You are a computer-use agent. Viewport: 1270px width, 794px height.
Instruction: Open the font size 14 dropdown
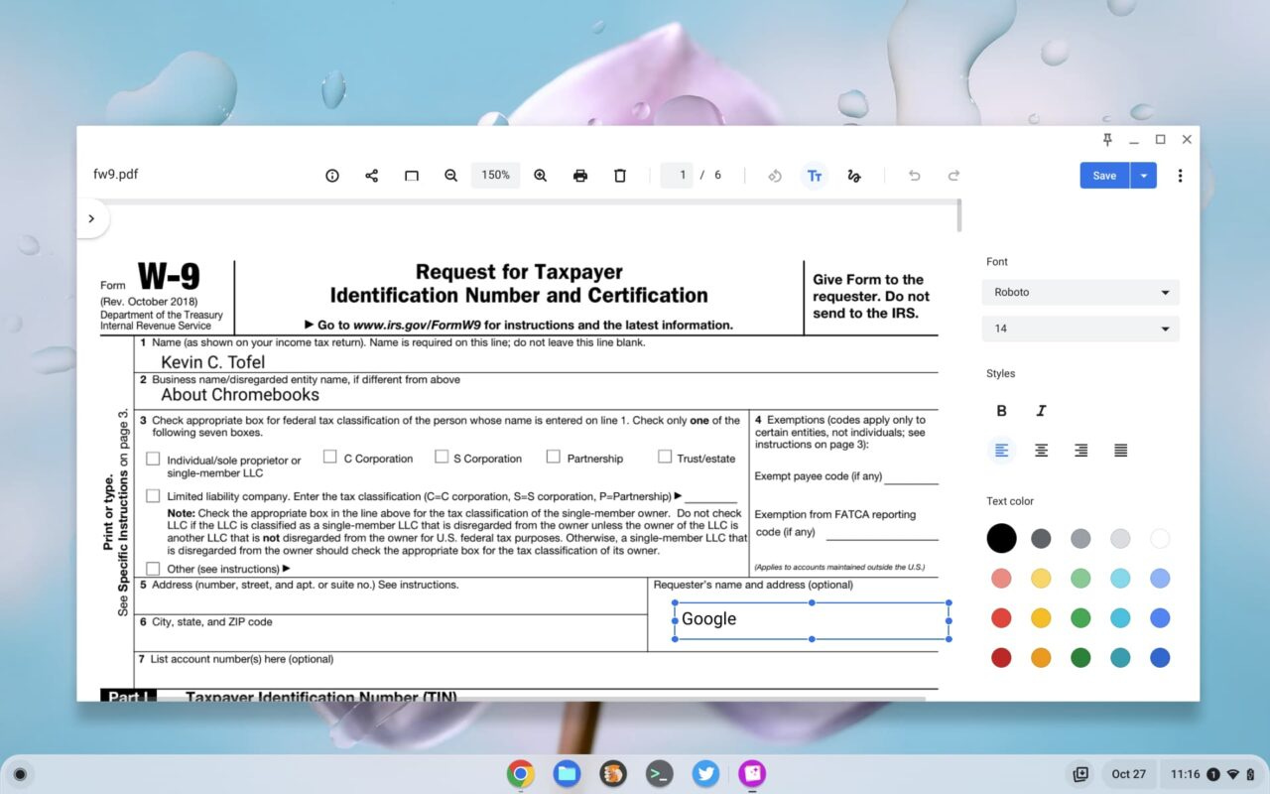click(x=1080, y=329)
